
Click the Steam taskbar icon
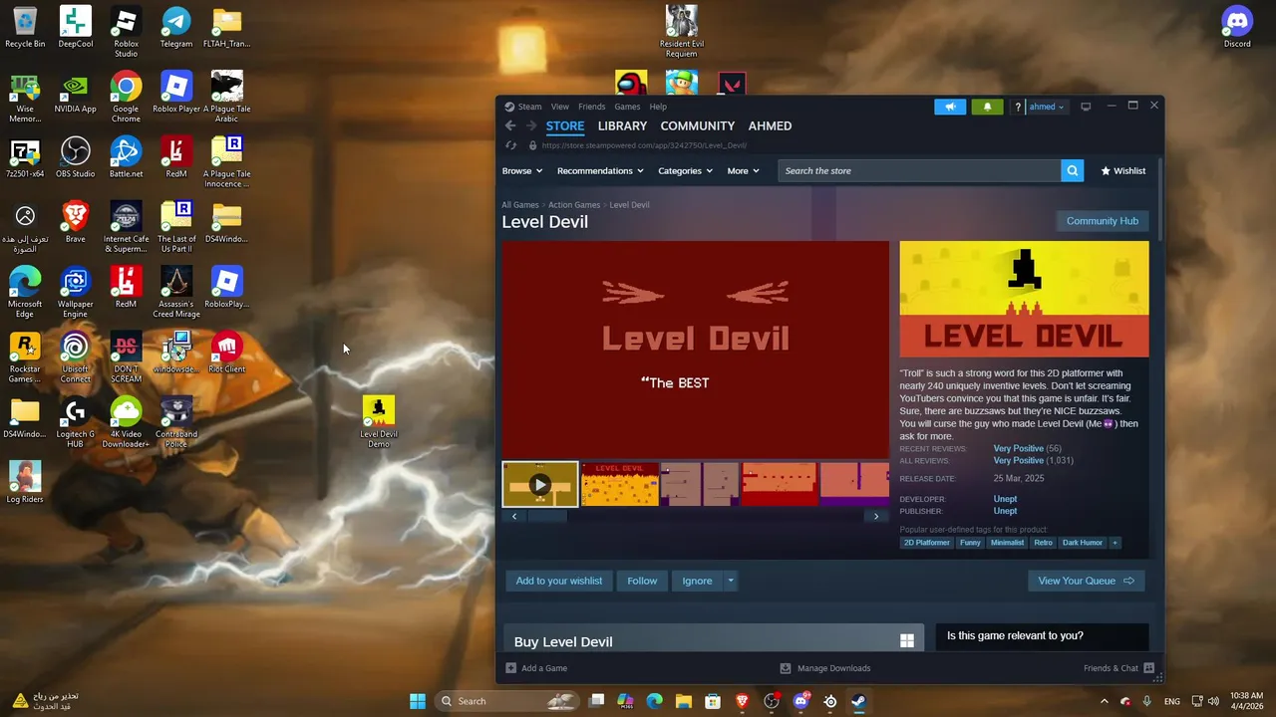pyautogui.click(x=858, y=701)
